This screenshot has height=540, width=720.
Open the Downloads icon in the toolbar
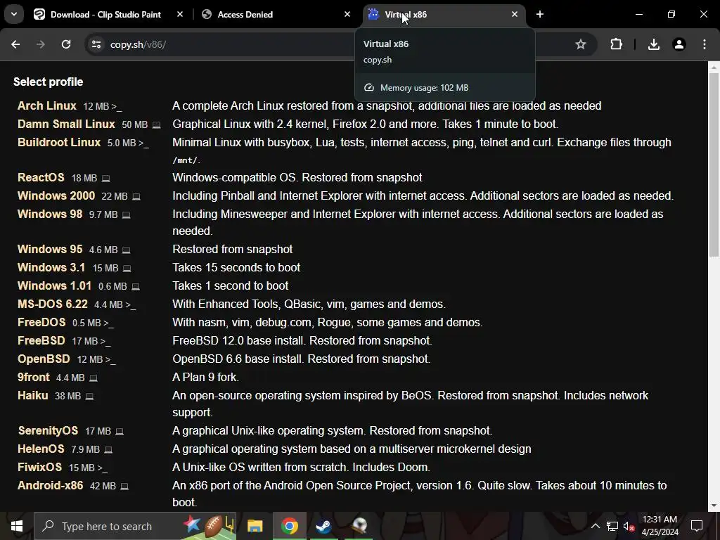click(653, 44)
